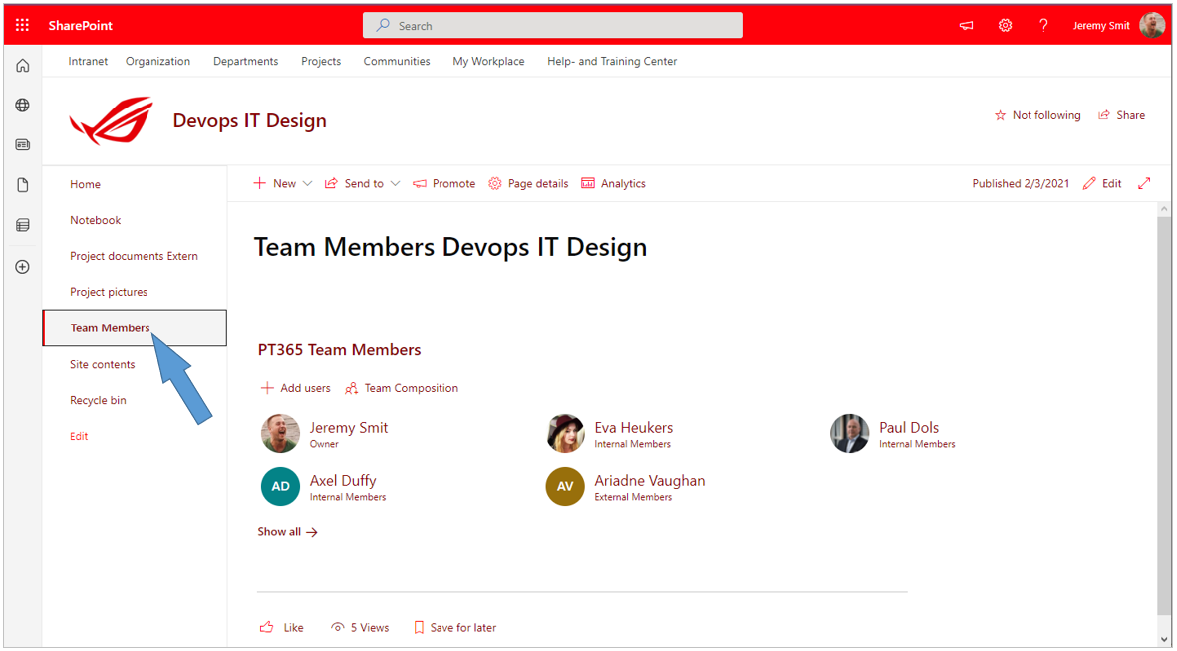Open the Organization menu
This screenshot has width=1177, height=651.
157,62
